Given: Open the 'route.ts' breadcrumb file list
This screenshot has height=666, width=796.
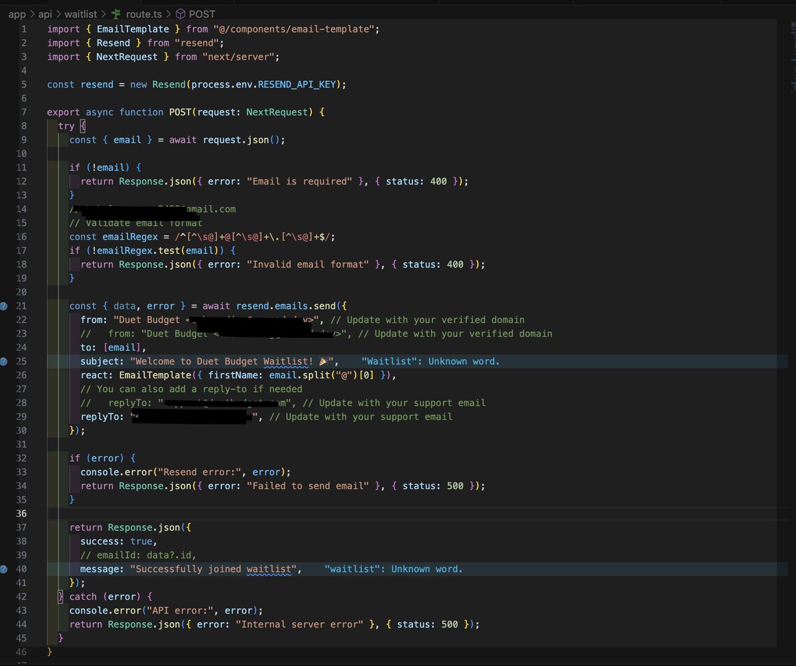Looking at the screenshot, I should [x=144, y=13].
